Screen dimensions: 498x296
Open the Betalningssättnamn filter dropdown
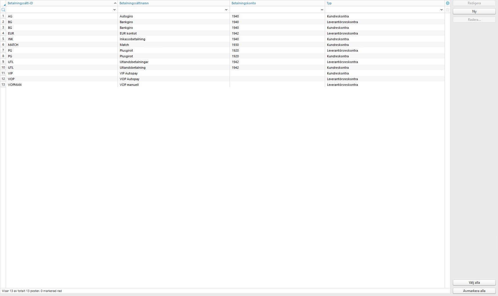pyautogui.click(x=226, y=9)
